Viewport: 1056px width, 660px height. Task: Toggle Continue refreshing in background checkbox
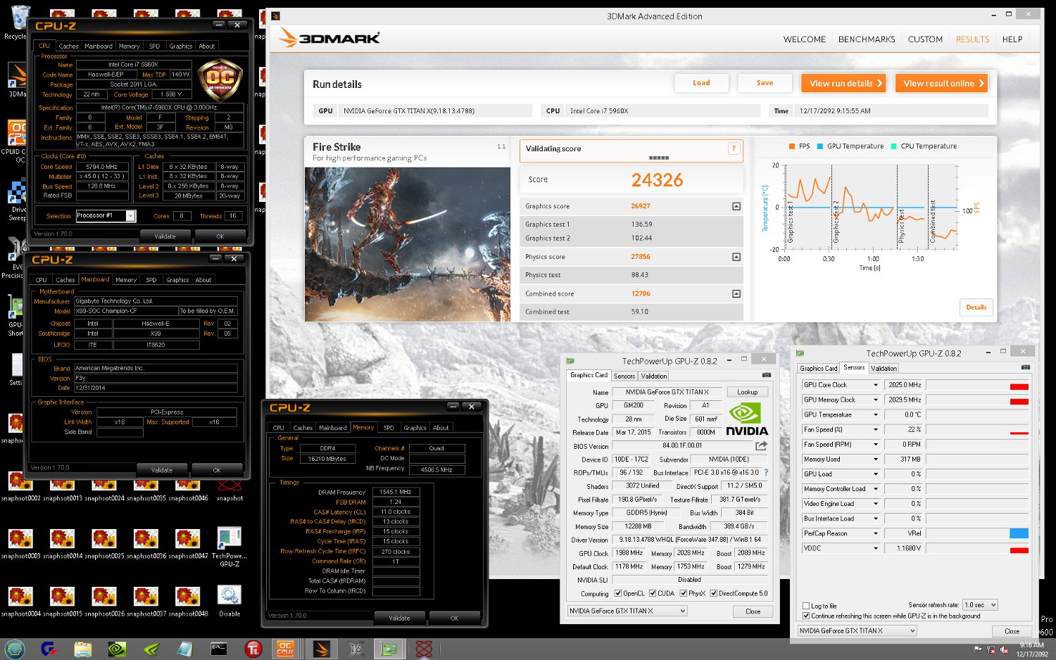pyautogui.click(x=806, y=616)
